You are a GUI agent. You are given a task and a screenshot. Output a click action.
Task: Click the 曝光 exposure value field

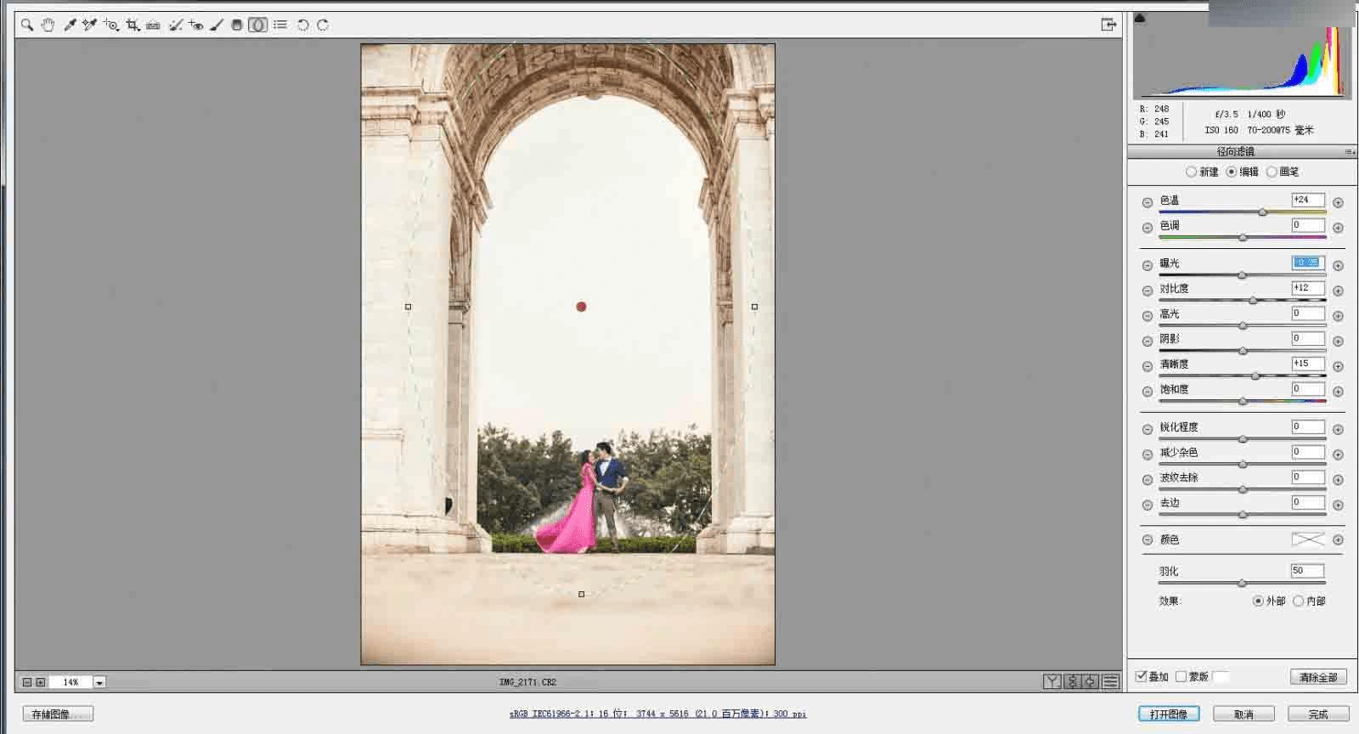coord(1308,263)
